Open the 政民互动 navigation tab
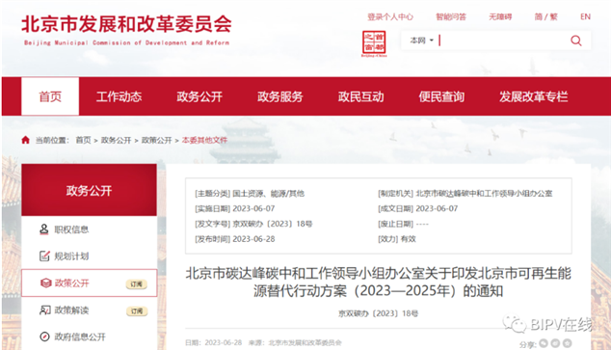 360,96
